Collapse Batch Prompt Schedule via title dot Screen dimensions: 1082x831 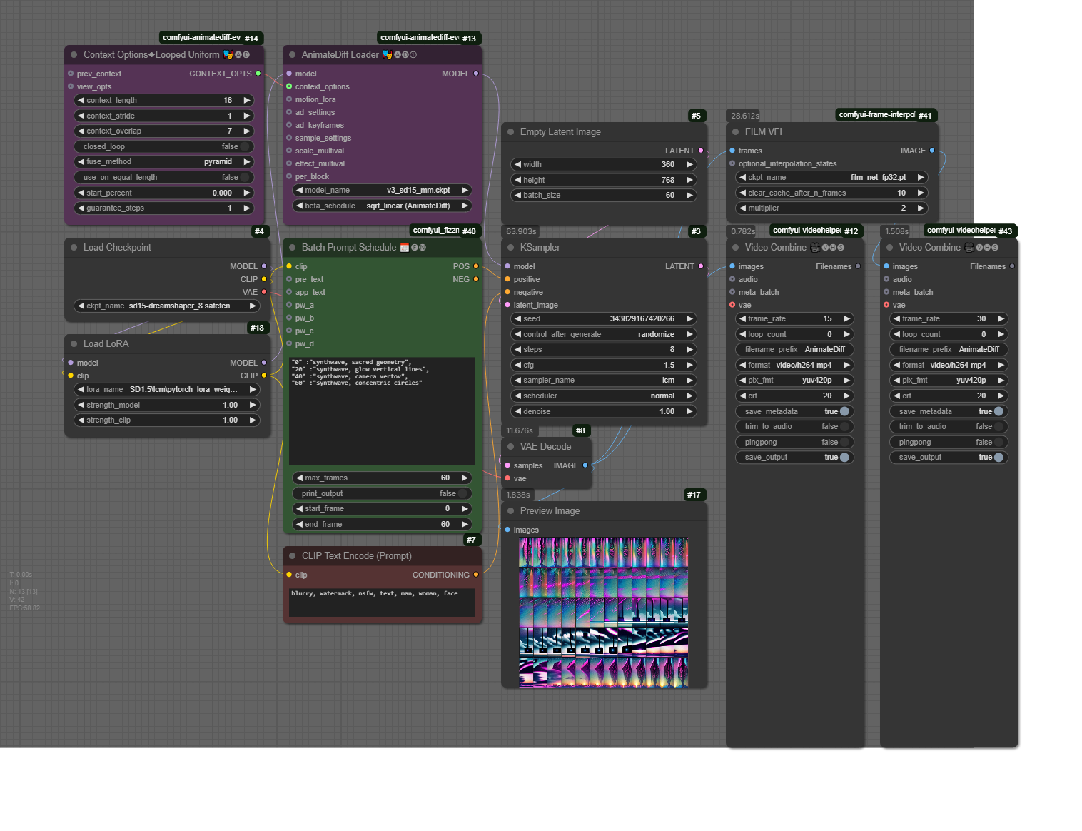292,248
